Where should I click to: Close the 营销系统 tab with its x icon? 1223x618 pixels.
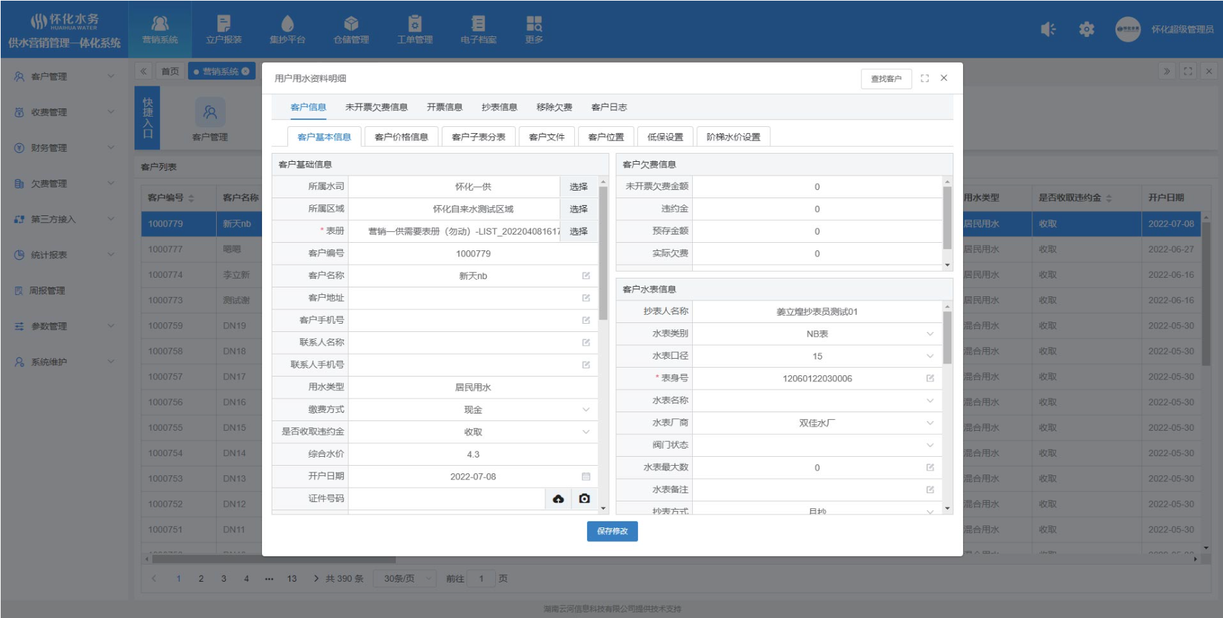pyautogui.click(x=245, y=71)
